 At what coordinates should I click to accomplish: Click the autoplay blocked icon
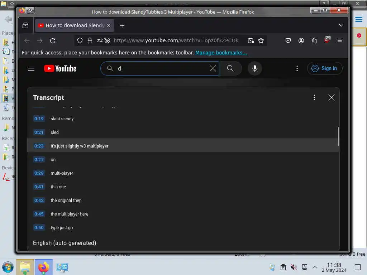point(108,41)
